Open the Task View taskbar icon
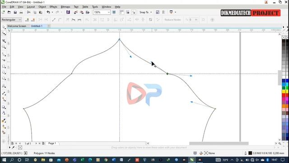289x163 pixels. [x=27, y=160]
